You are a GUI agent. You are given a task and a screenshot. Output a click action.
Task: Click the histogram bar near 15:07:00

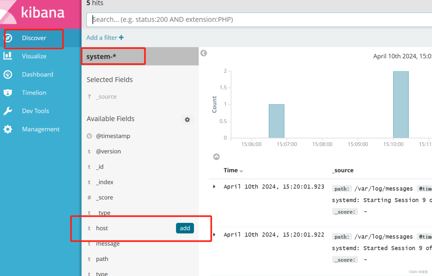276,121
